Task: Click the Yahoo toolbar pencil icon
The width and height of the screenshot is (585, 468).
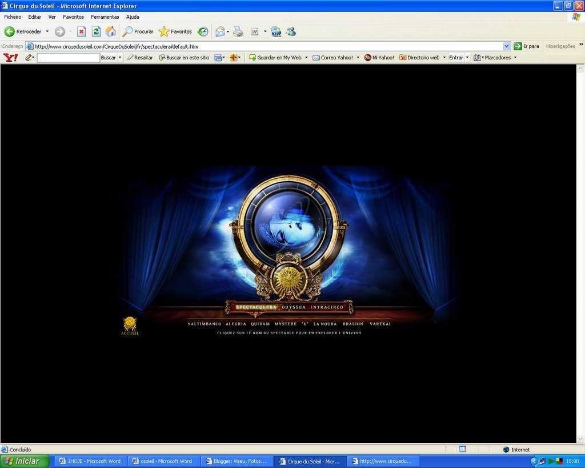Action: (29, 58)
